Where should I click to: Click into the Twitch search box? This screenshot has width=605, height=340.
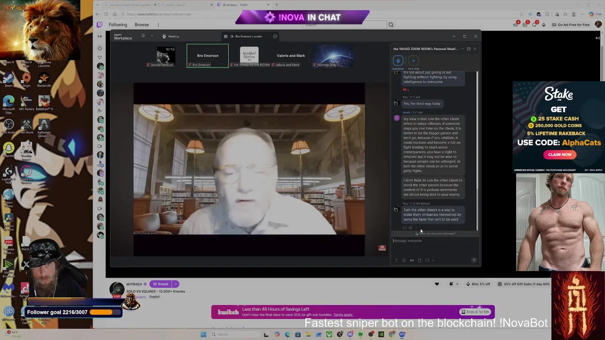pos(345,25)
